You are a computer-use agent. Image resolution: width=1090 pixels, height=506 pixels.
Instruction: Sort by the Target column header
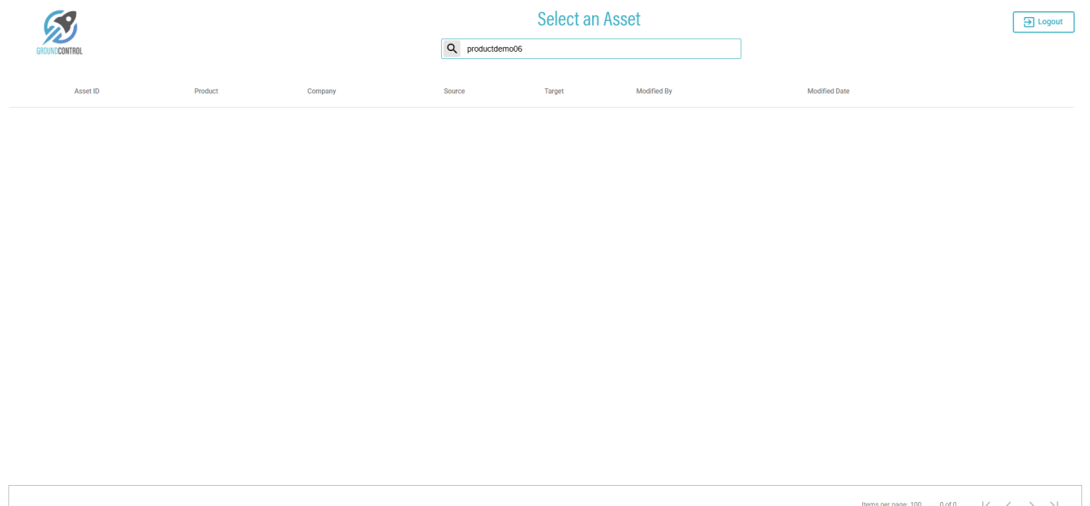[x=554, y=91]
